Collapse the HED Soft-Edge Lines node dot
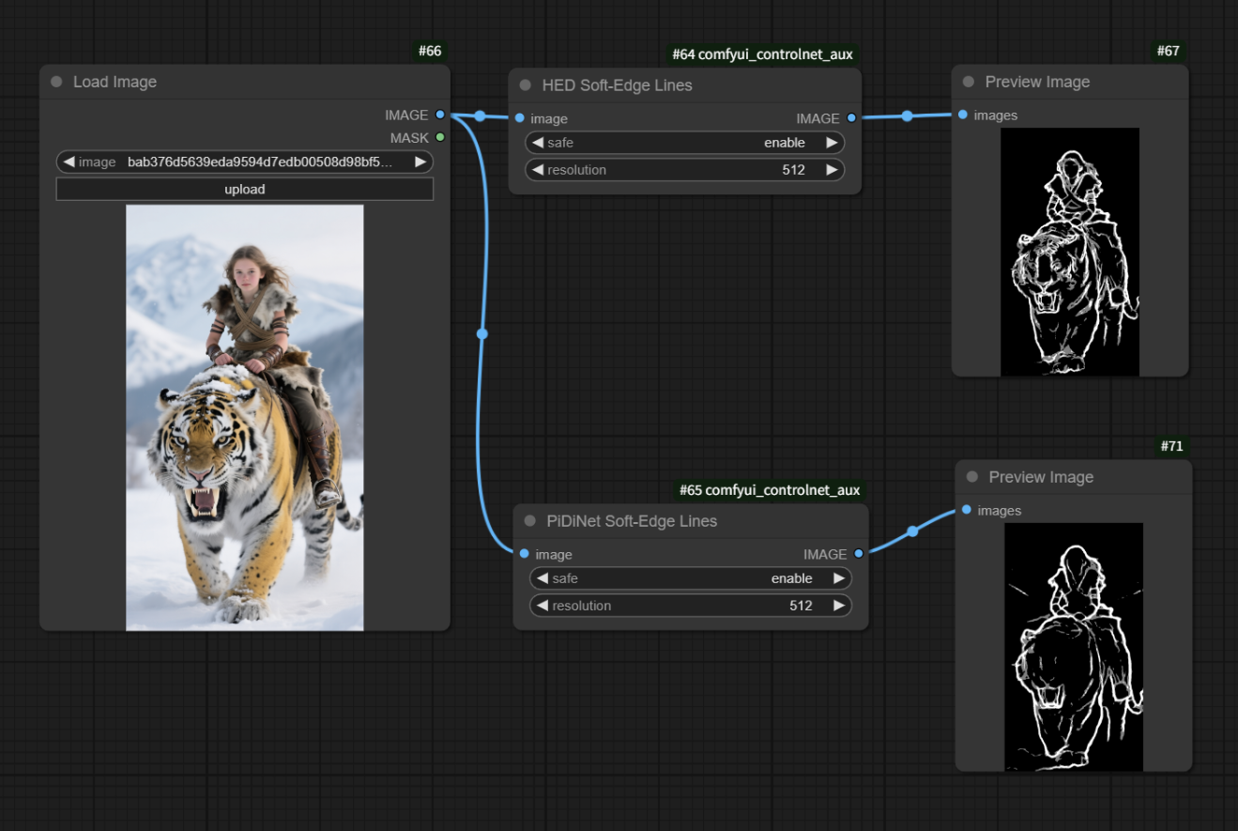1238x831 pixels. pyautogui.click(x=526, y=85)
